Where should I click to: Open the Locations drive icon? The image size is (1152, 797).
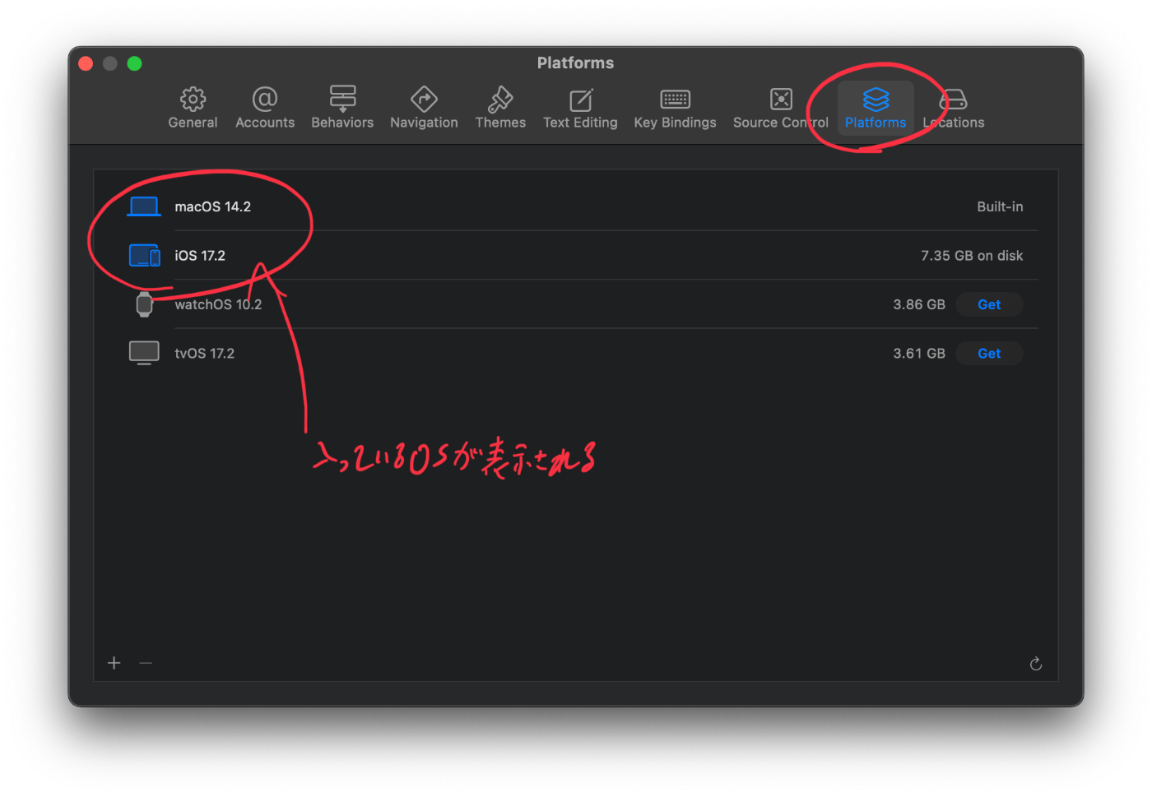[953, 100]
